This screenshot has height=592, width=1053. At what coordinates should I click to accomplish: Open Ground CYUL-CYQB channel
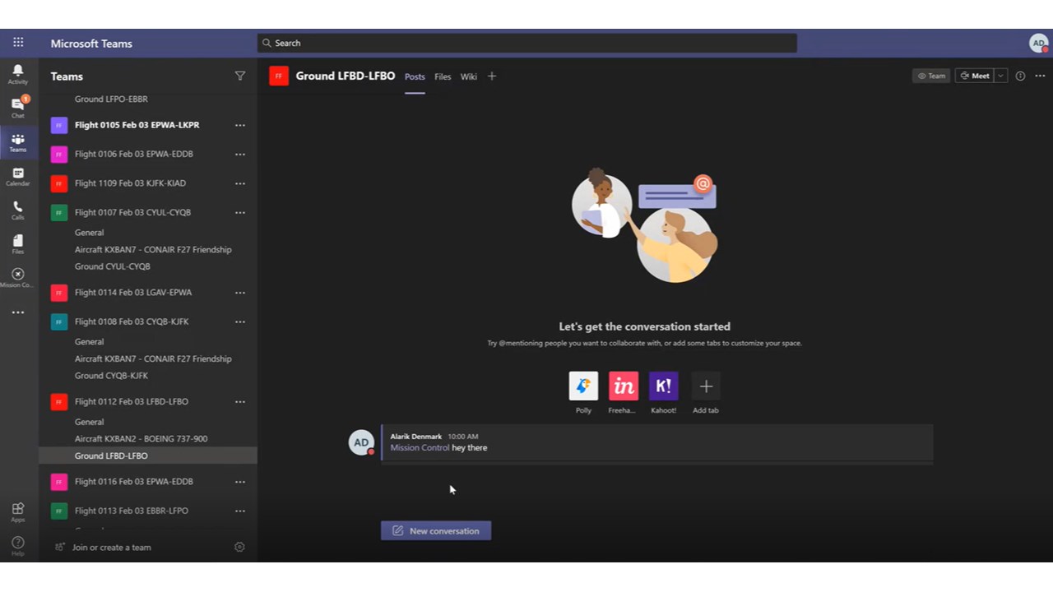[x=113, y=266]
